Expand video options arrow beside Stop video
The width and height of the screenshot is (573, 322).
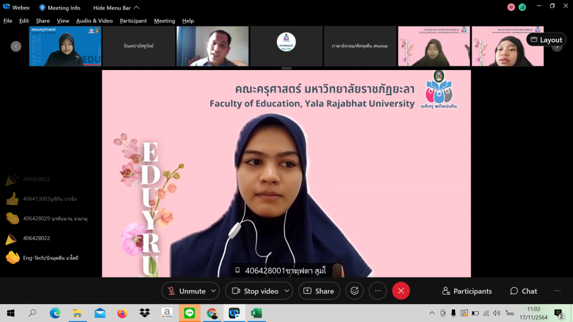(286, 291)
